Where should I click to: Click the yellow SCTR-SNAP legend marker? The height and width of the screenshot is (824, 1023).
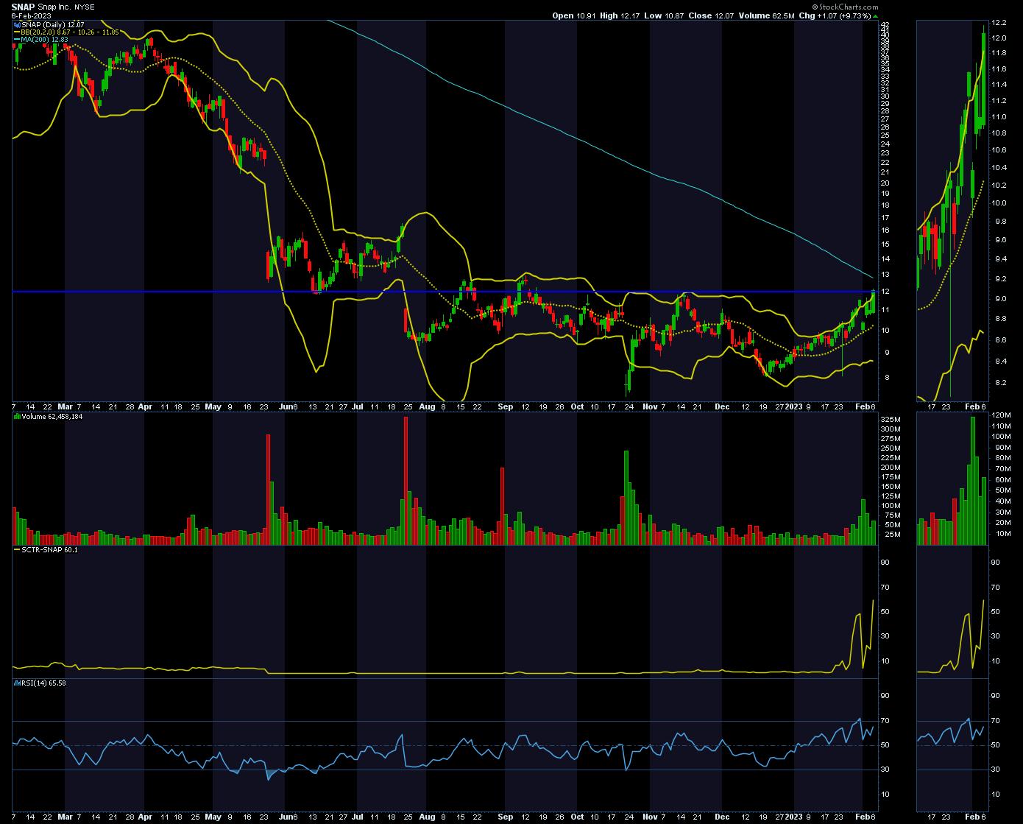tap(15, 549)
